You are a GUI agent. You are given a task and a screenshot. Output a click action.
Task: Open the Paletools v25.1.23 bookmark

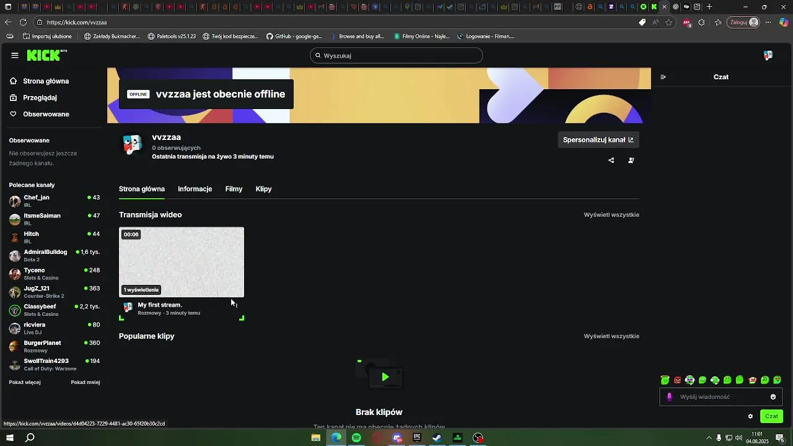coord(172,37)
